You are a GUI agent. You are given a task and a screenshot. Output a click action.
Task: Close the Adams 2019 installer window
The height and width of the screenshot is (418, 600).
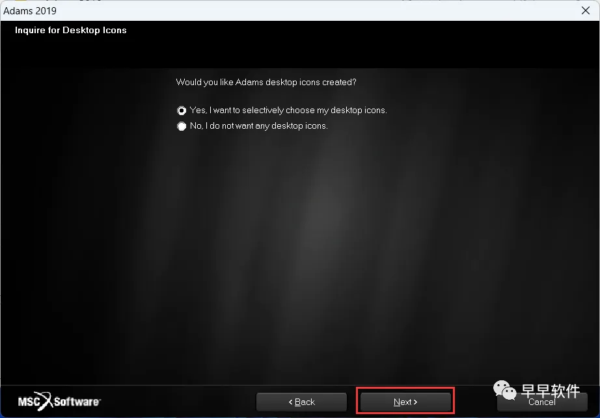tap(586, 10)
